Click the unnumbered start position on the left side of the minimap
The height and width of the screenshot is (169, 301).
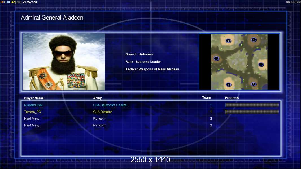tap(216, 58)
